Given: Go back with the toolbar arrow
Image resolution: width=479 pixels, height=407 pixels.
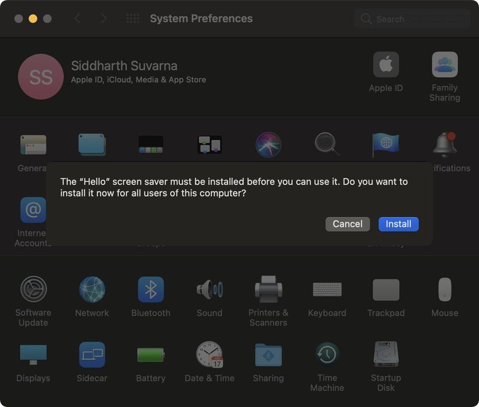Looking at the screenshot, I should coord(77,19).
